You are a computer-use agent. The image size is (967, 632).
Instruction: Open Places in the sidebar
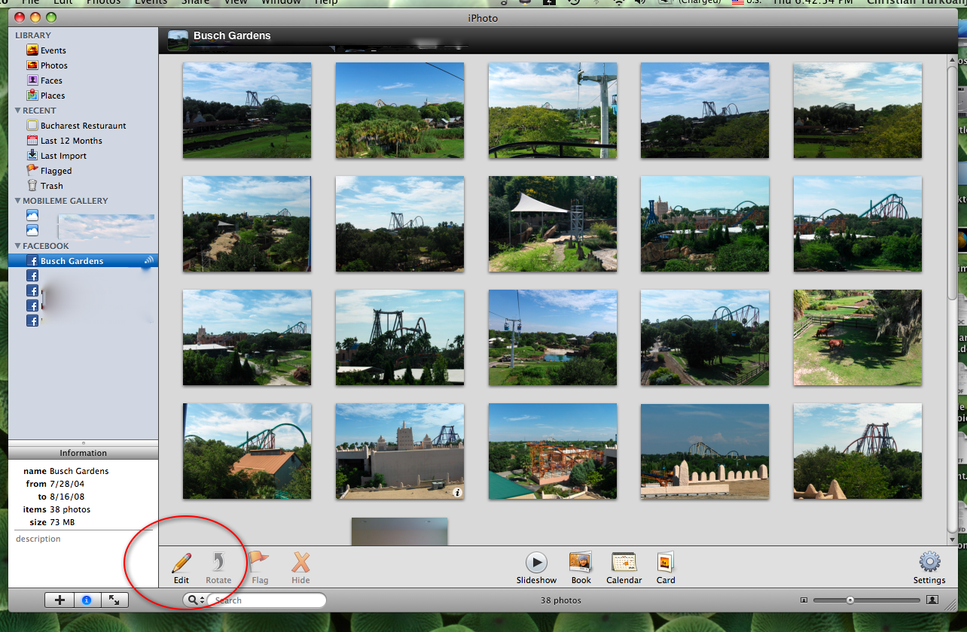tap(45, 96)
